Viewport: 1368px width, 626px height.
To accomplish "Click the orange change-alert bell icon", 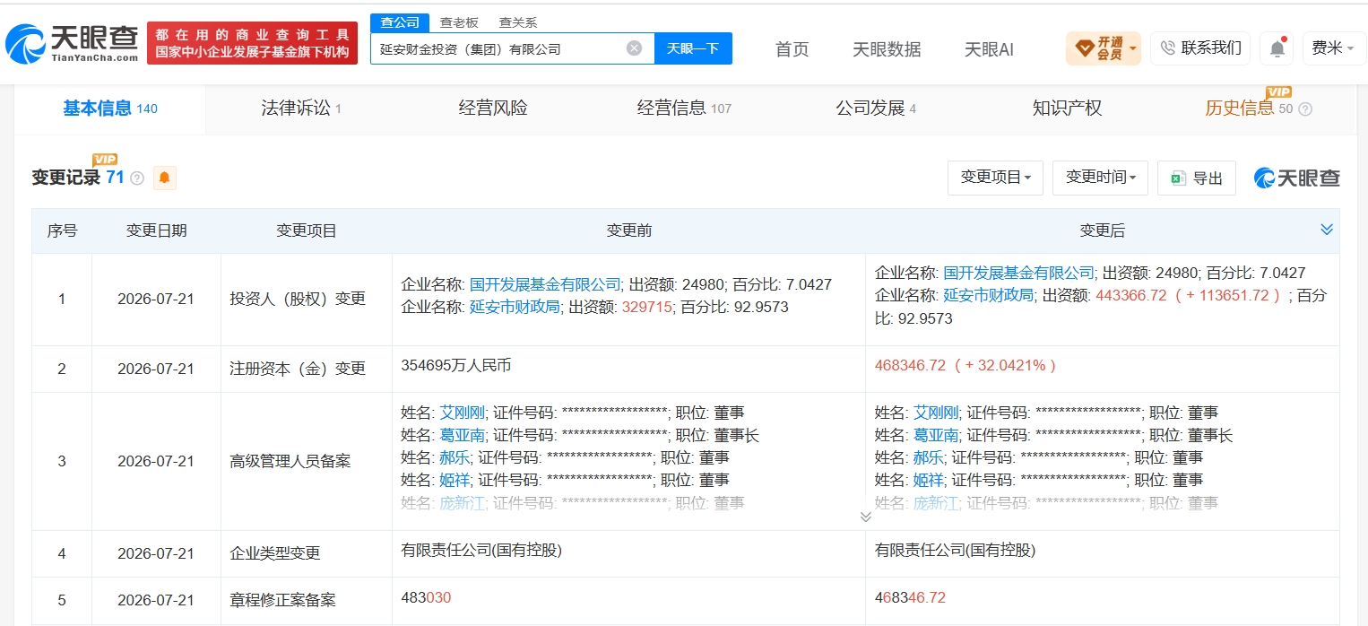I will [x=164, y=178].
